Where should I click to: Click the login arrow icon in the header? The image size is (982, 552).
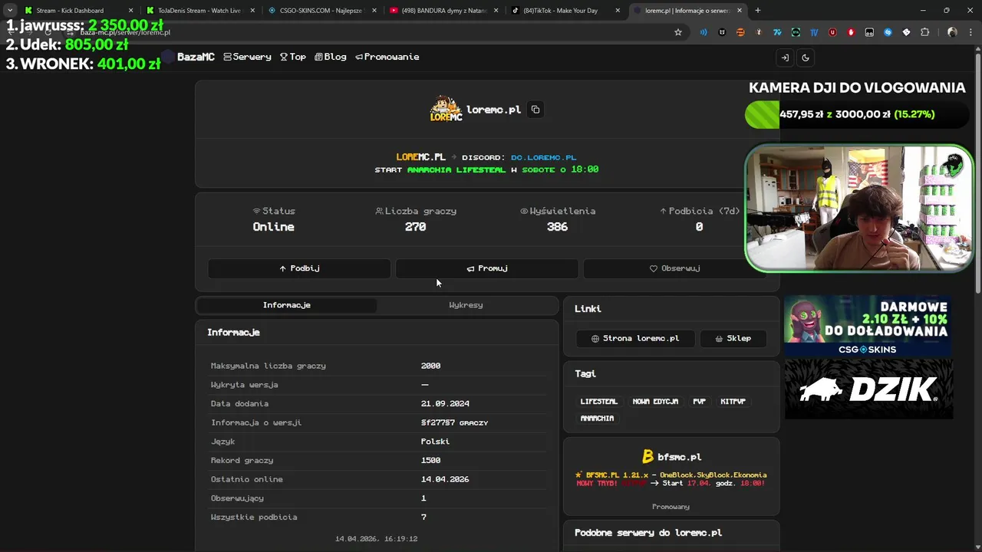point(785,58)
